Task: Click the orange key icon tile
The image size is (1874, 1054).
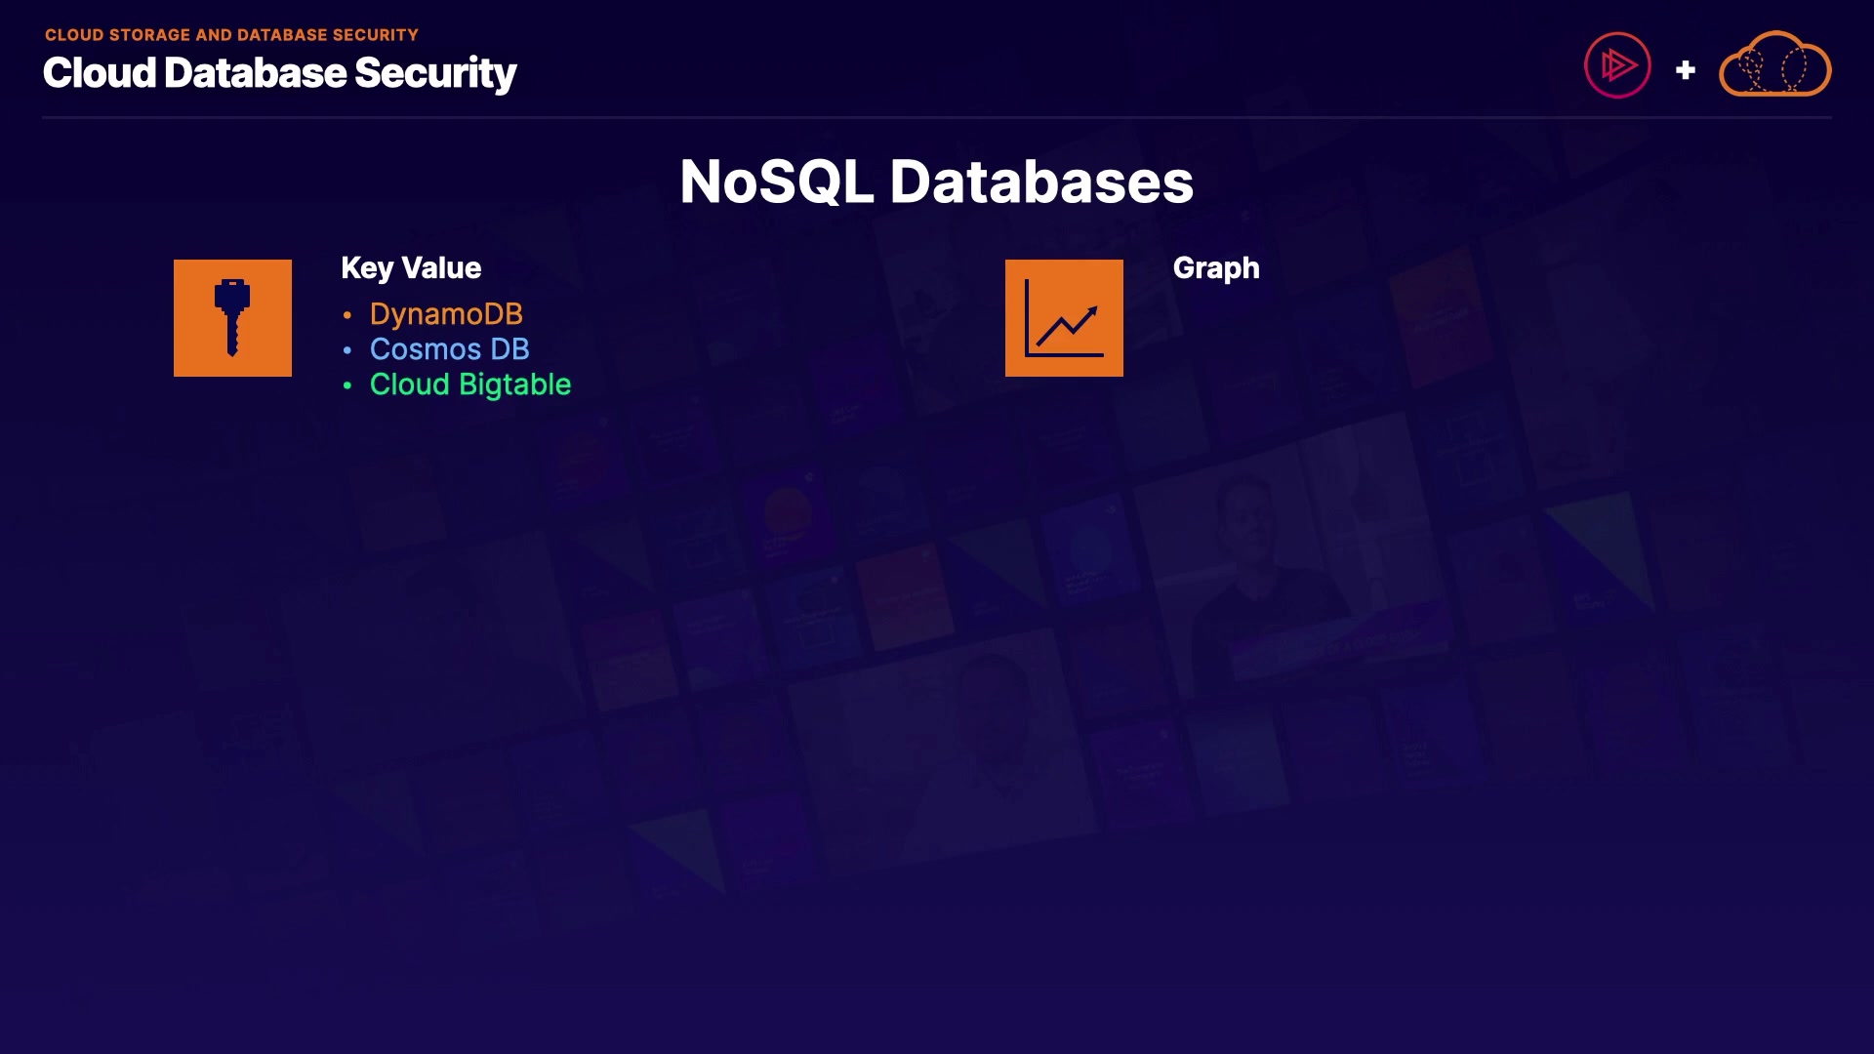Action: click(232, 318)
